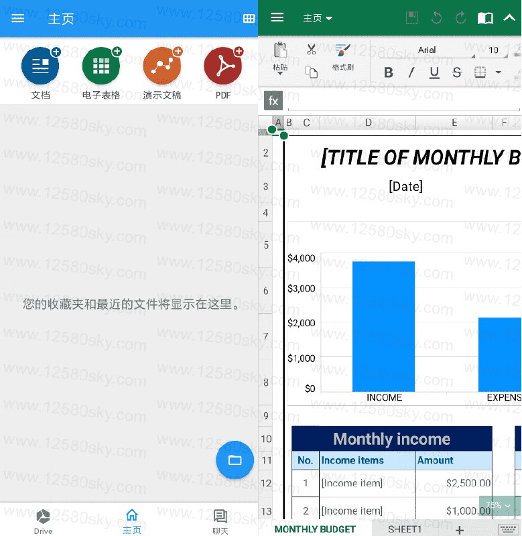Screen dimensions: 522x536
Task: Expand the 主页 ribbon dropdown
Action: [318, 18]
